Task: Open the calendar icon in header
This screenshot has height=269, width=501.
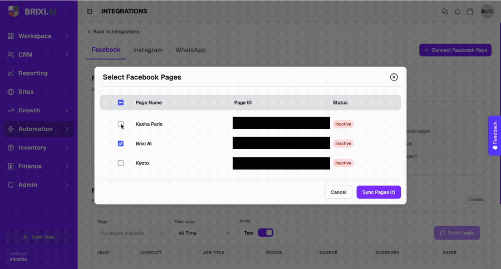Action: pyautogui.click(x=470, y=12)
